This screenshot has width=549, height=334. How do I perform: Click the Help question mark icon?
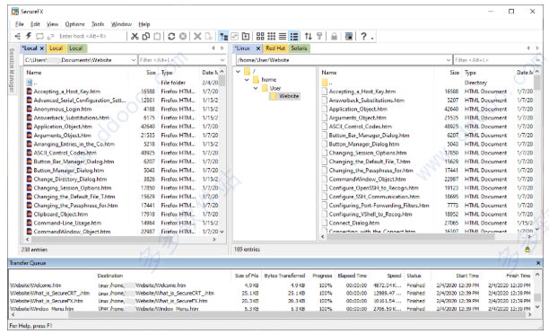tap(363, 36)
